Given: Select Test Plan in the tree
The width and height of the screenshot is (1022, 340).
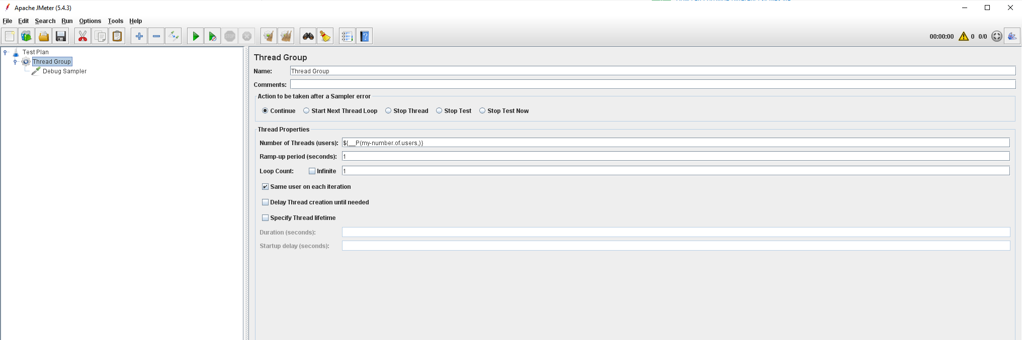Looking at the screenshot, I should coord(36,52).
